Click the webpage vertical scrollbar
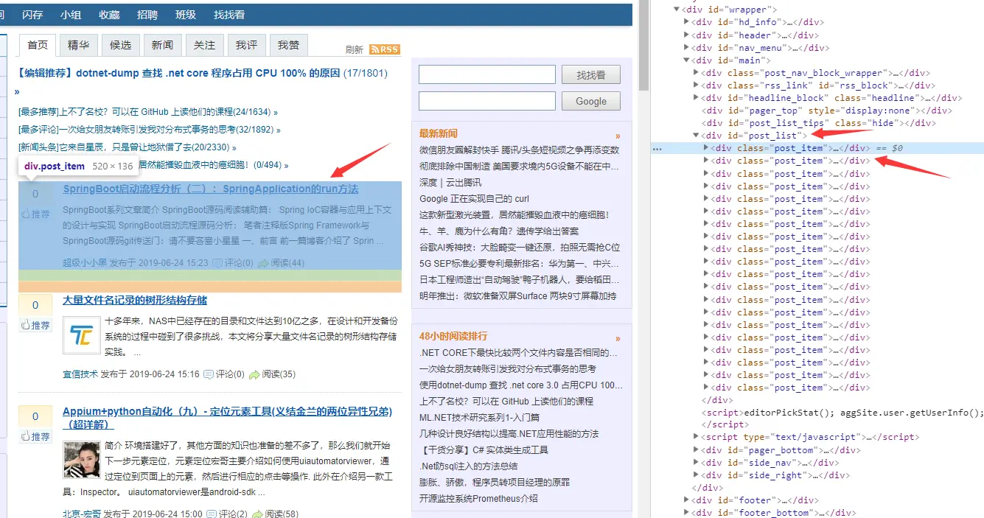Screen dimensions: 984x518 (x=643, y=44)
